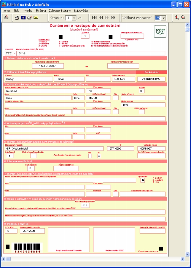Click the blue print settings icon

point(23,18)
